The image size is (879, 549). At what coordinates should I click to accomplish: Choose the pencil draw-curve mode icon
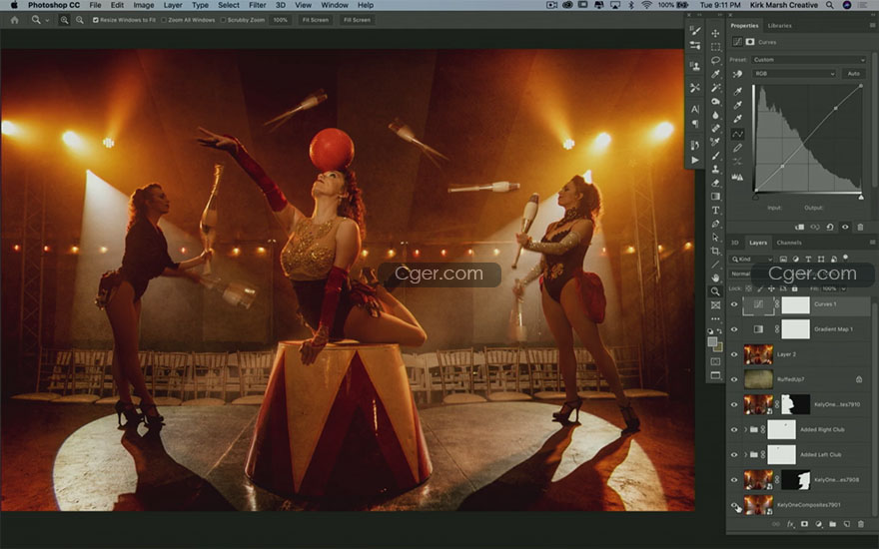coord(738,148)
